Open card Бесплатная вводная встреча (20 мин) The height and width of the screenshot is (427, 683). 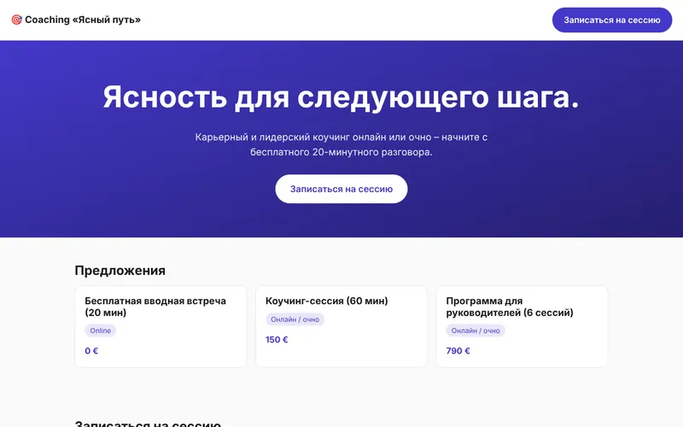(161, 326)
